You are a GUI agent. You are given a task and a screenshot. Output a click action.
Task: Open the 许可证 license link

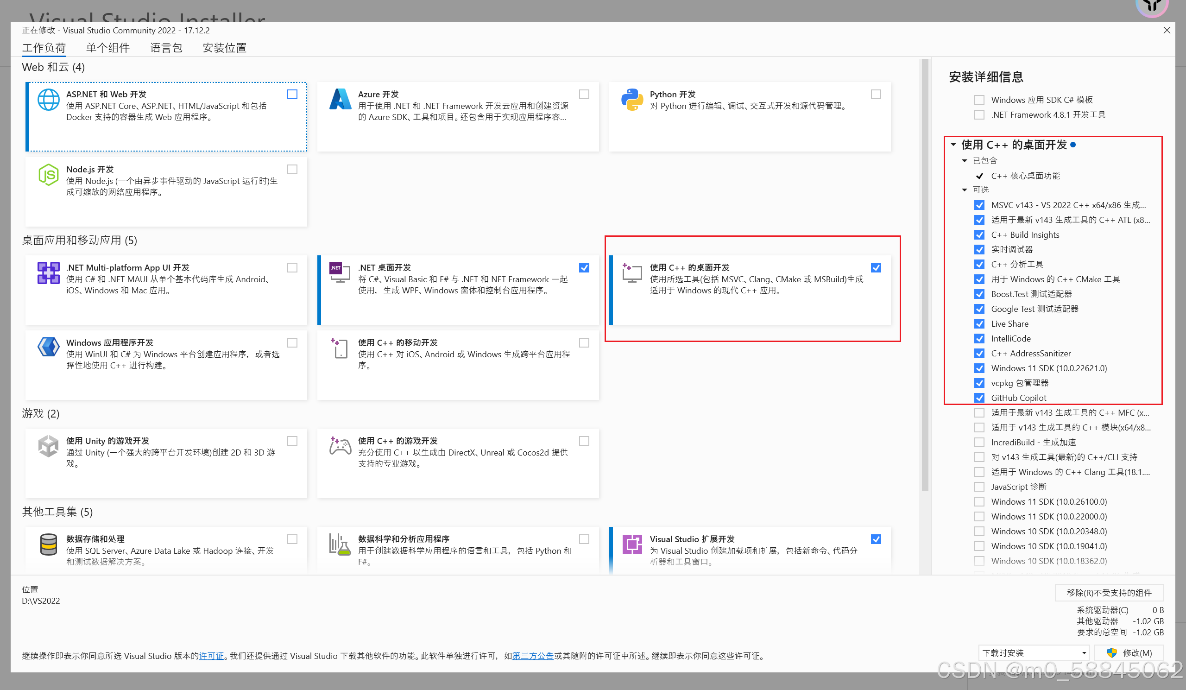(x=211, y=656)
